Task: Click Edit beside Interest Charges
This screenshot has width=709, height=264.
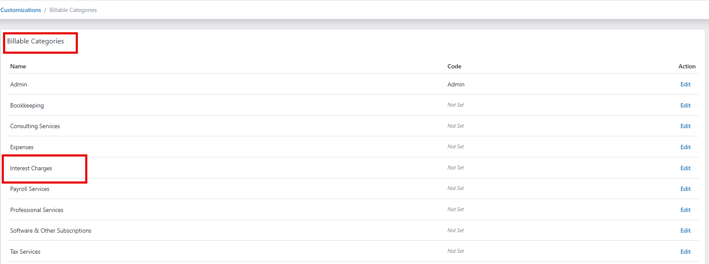Action: pos(685,168)
